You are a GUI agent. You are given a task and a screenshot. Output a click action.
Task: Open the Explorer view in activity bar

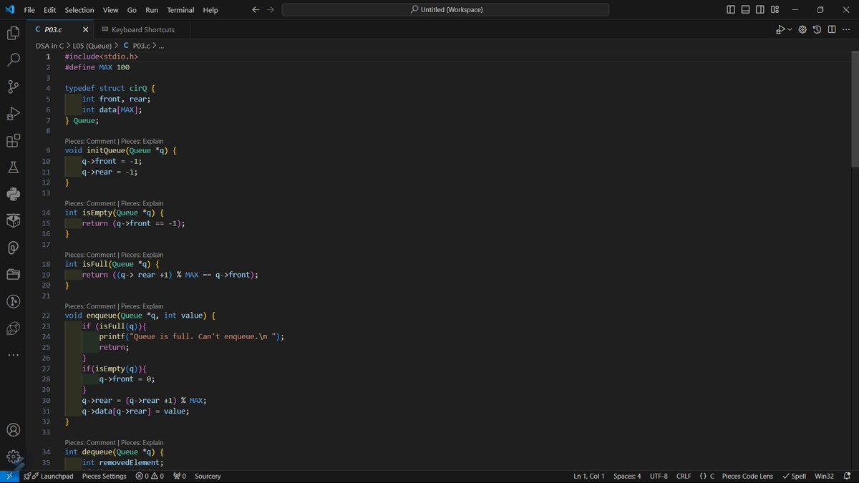(x=13, y=33)
